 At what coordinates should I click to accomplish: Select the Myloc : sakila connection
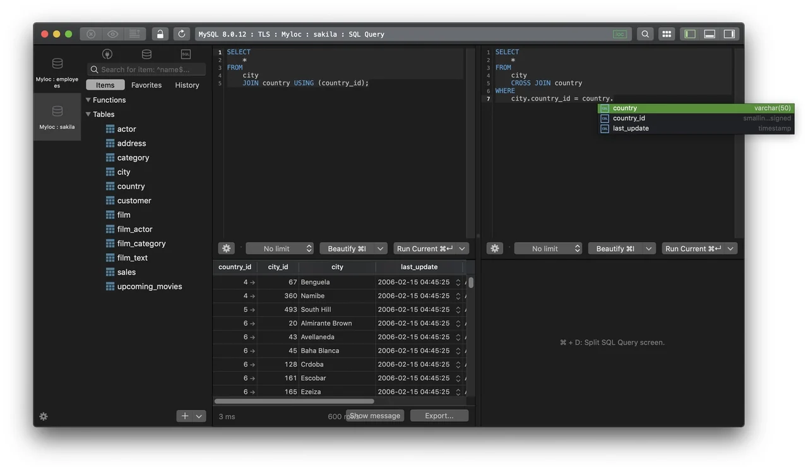(57, 117)
